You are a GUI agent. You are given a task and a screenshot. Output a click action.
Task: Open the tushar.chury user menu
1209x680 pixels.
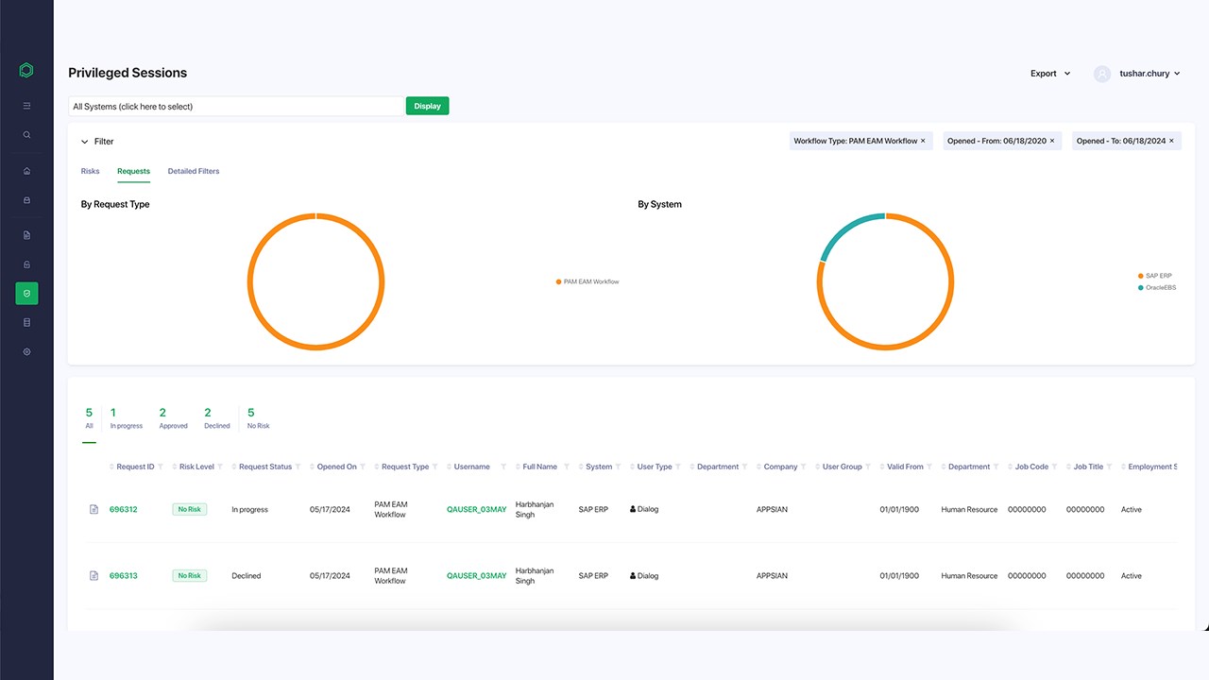[1149, 74]
